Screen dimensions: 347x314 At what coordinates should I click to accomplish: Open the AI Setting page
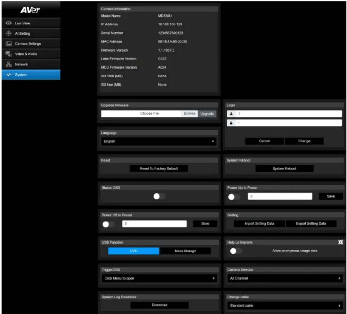pyautogui.click(x=31, y=33)
